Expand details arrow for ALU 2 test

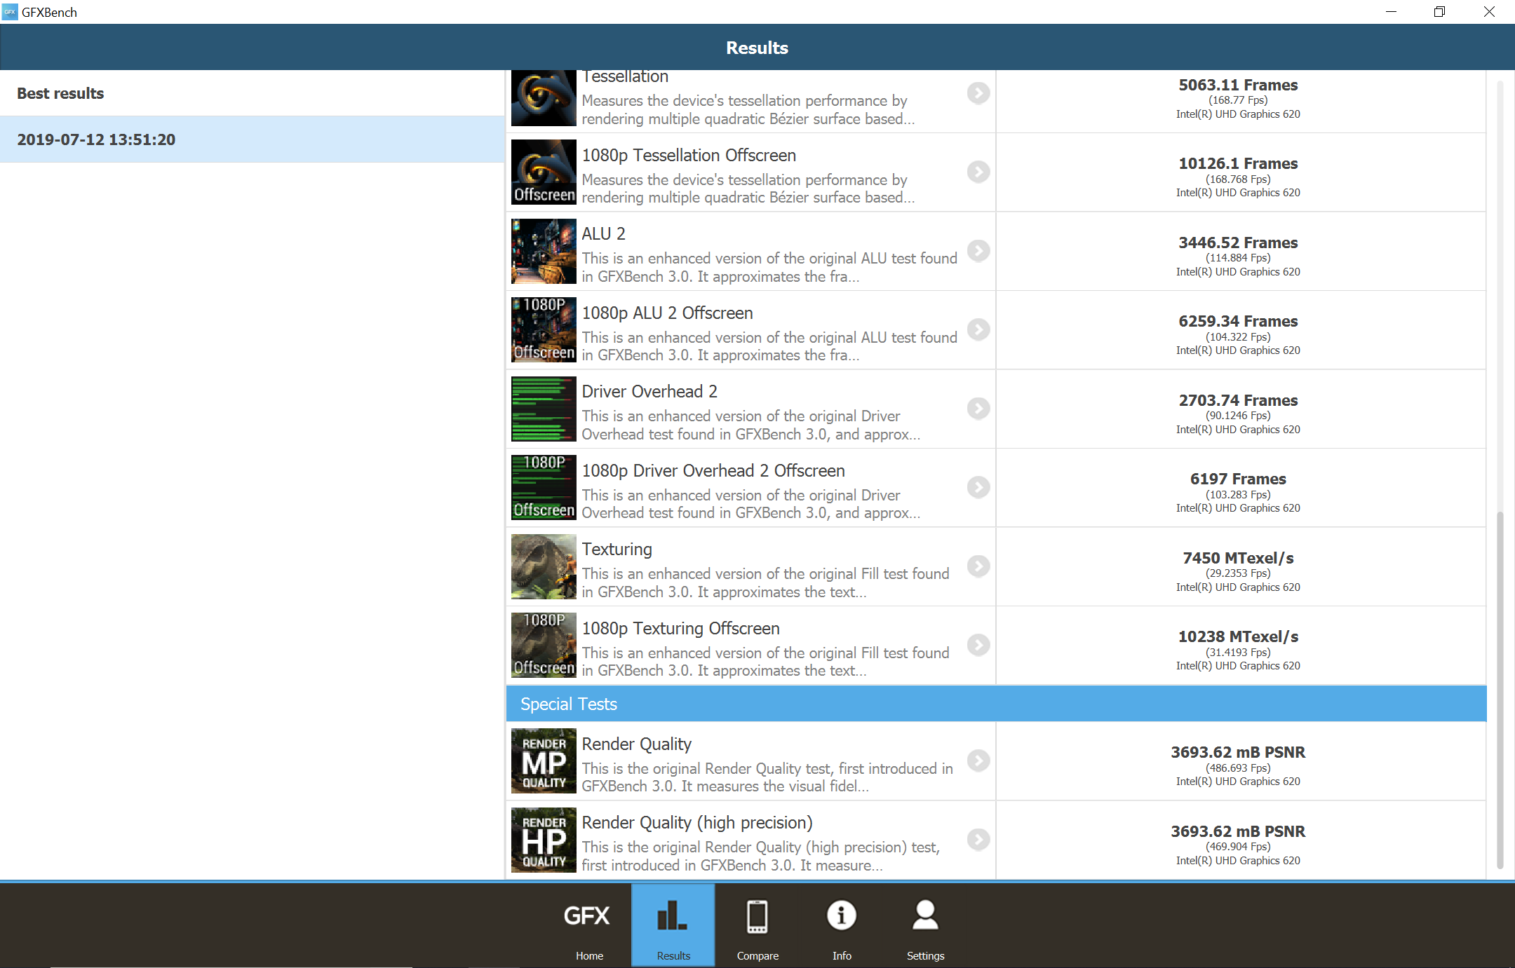pyautogui.click(x=978, y=250)
